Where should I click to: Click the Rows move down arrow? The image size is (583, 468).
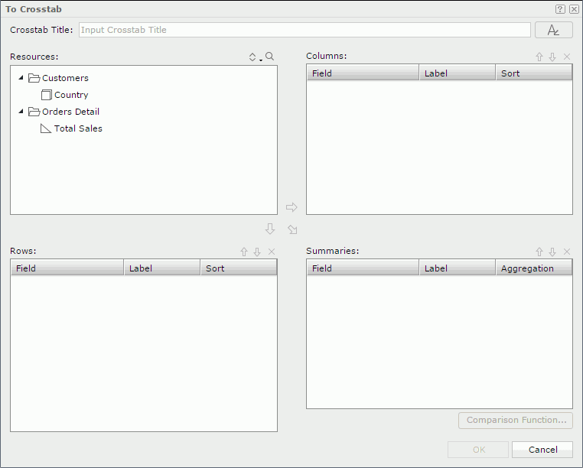coord(257,252)
